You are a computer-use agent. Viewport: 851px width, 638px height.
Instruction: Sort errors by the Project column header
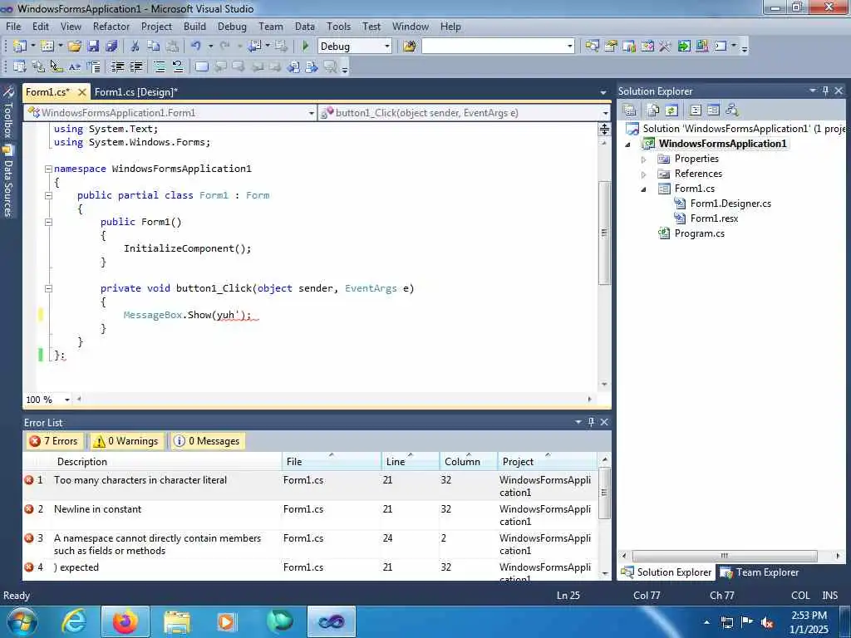click(547, 461)
